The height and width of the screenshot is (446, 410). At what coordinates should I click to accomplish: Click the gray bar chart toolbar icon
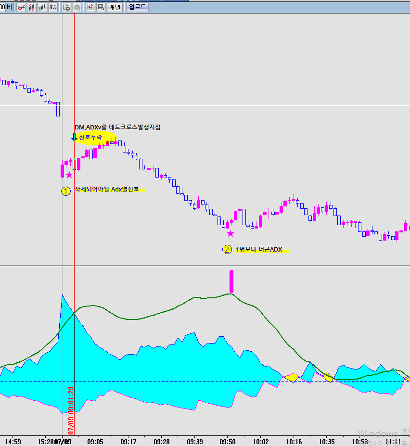point(42,7)
